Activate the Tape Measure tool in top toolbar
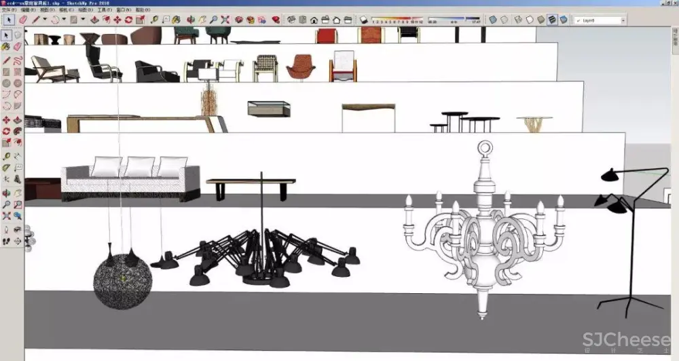Image resolution: width=679 pixels, height=361 pixels. click(x=153, y=20)
